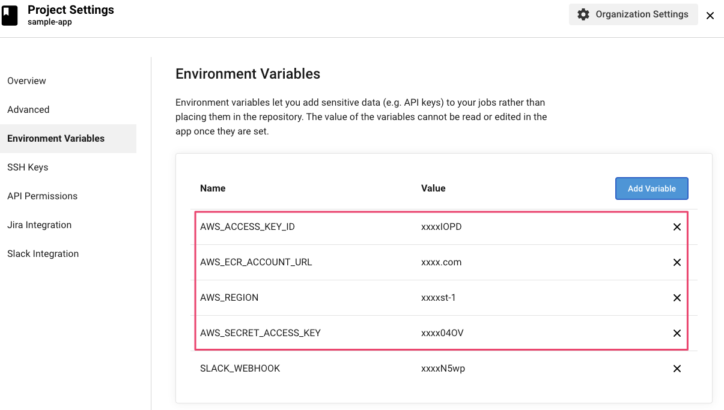The image size is (724, 410).
Task: Open Slack Integration settings
Action: [43, 254]
